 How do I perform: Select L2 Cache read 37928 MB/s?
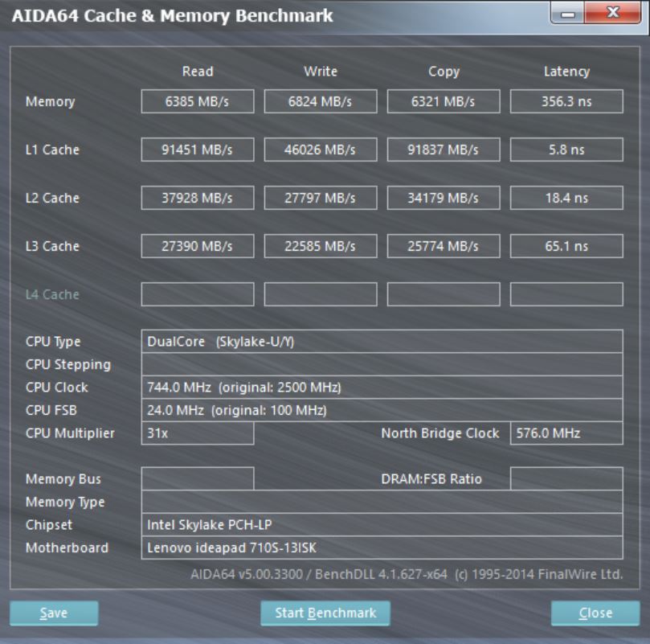tap(198, 198)
